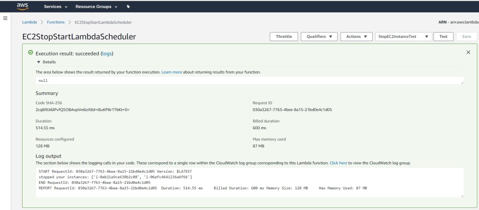The width and height of the screenshot is (479, 210).
Task: Click here link to view CloudWatch log group
Action: click(x=338, y=163)
